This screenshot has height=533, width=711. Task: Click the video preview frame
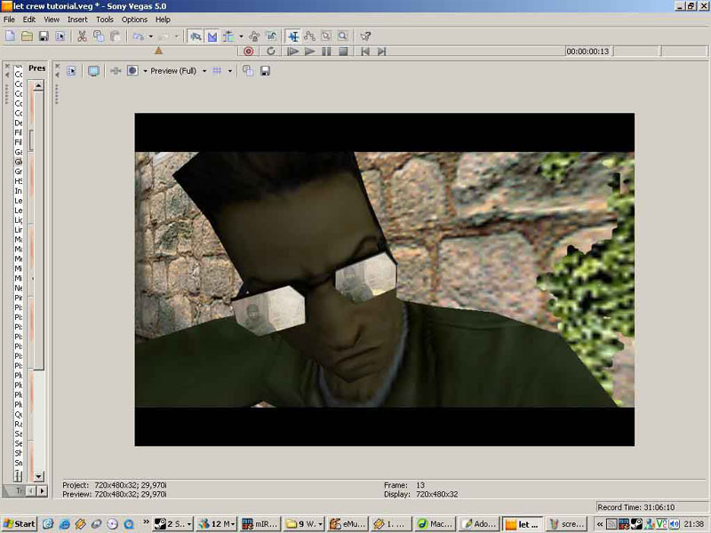pos(385,279)
